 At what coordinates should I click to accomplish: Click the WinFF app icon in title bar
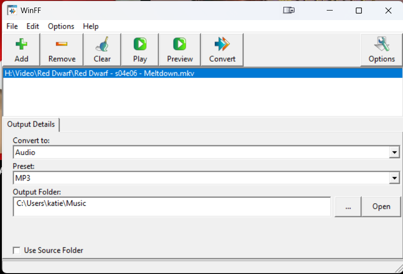pos(12,11)
